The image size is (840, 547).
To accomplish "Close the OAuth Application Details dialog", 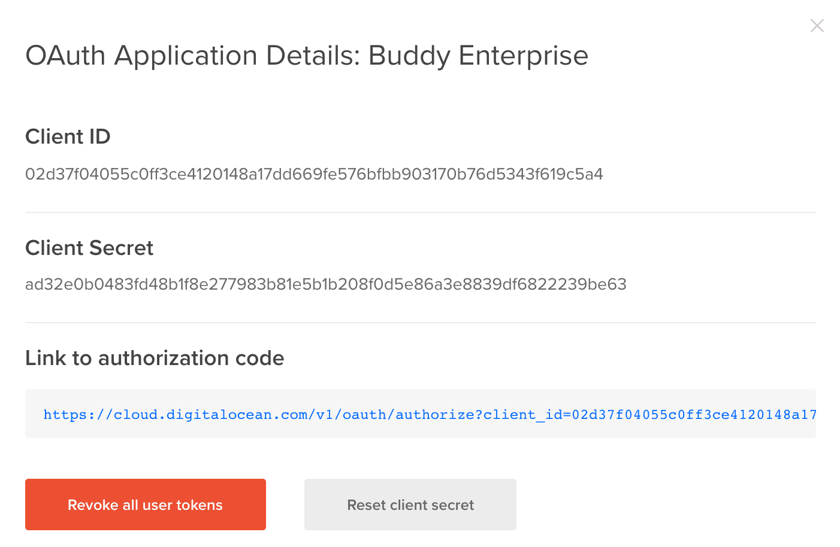I will tap(817, 26).
